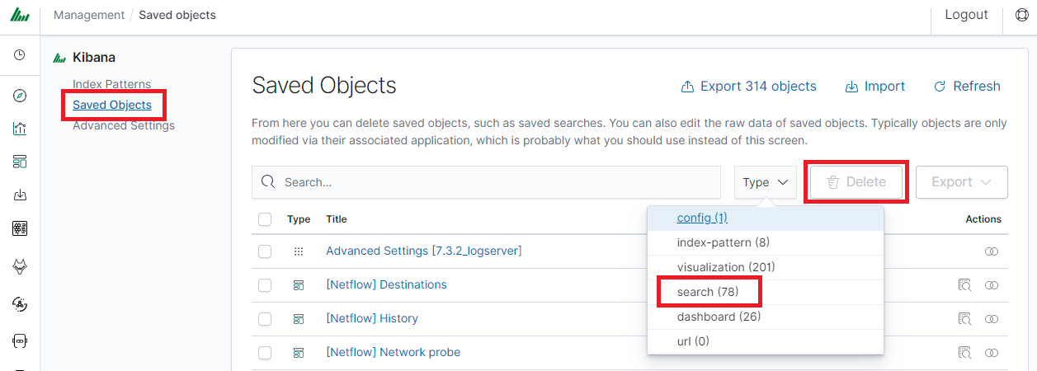The height and width of the screenshot is (371, 1037).
Task: Inspect the [Netflow] Destinations object
Action: (964, 284)
